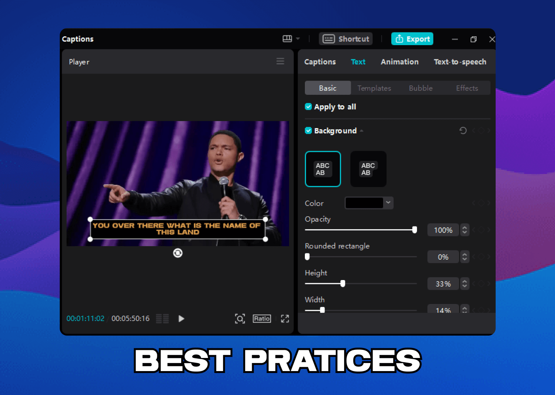This screenshot has height=395, width=555.
Task: Click the Height 33% value field
Action: pos(443,284)
